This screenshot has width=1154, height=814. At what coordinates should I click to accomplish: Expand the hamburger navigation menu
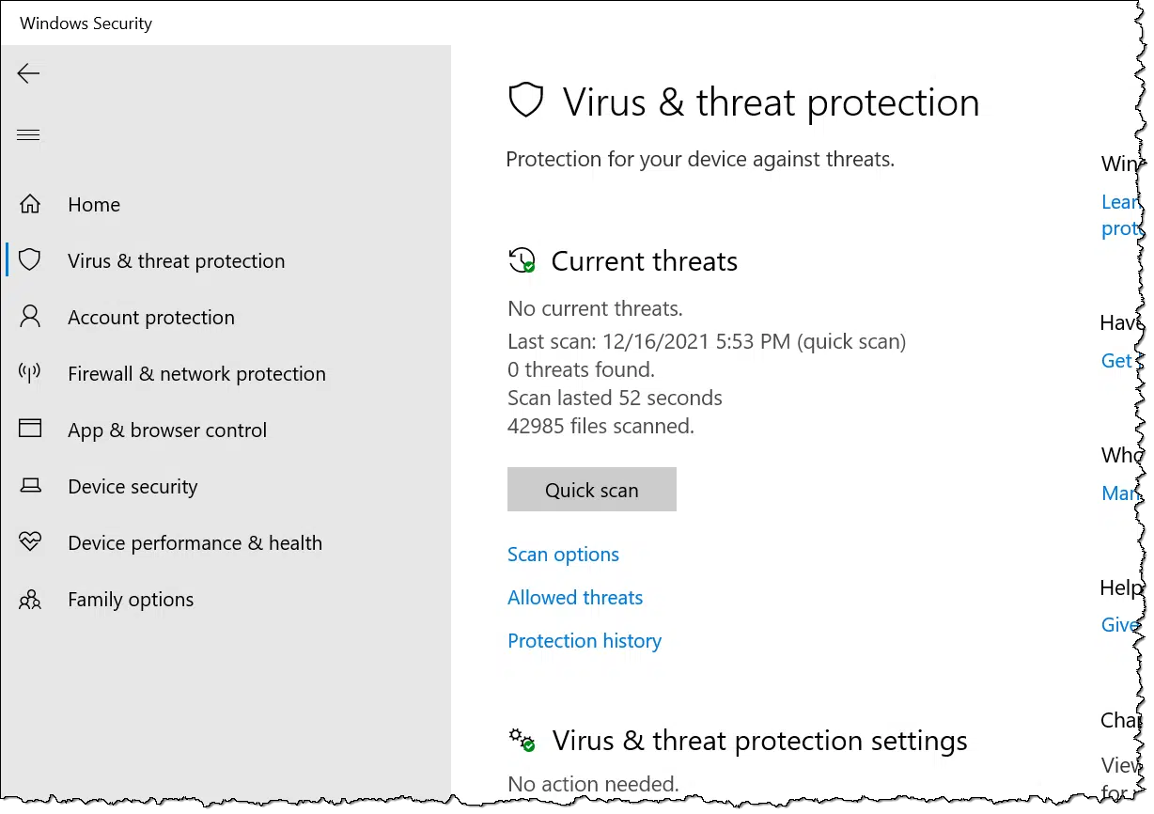28,135
